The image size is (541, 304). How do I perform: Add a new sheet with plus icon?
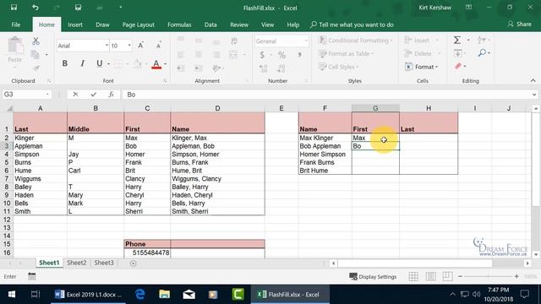pyautogui.click(x=134, y=263)
